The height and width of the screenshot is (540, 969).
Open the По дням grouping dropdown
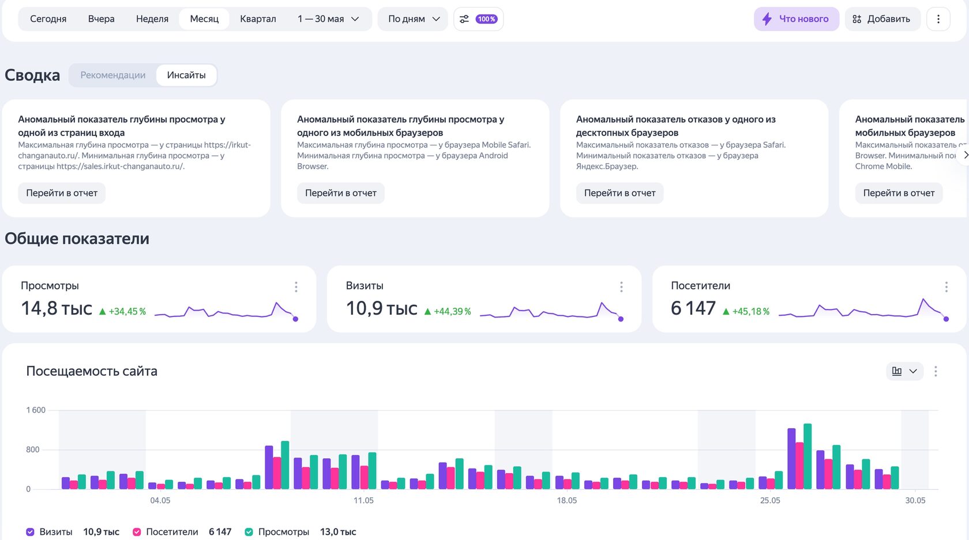pos(413,19)
